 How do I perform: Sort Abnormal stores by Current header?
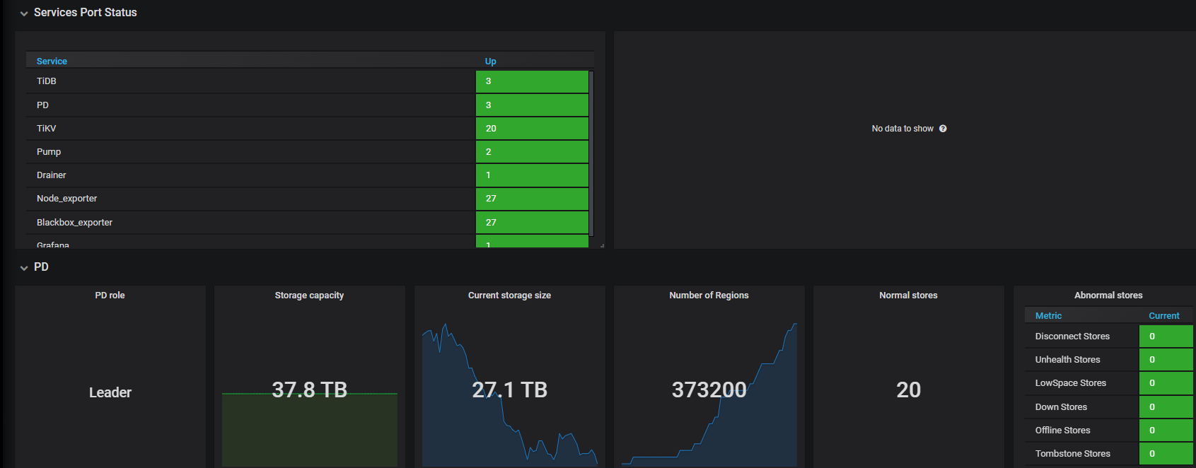click(x=1163, y=316)
